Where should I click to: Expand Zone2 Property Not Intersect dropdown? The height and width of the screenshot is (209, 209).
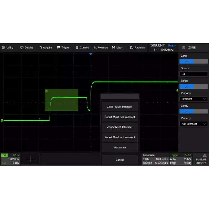pyautogui.click(x=194, y=124)
